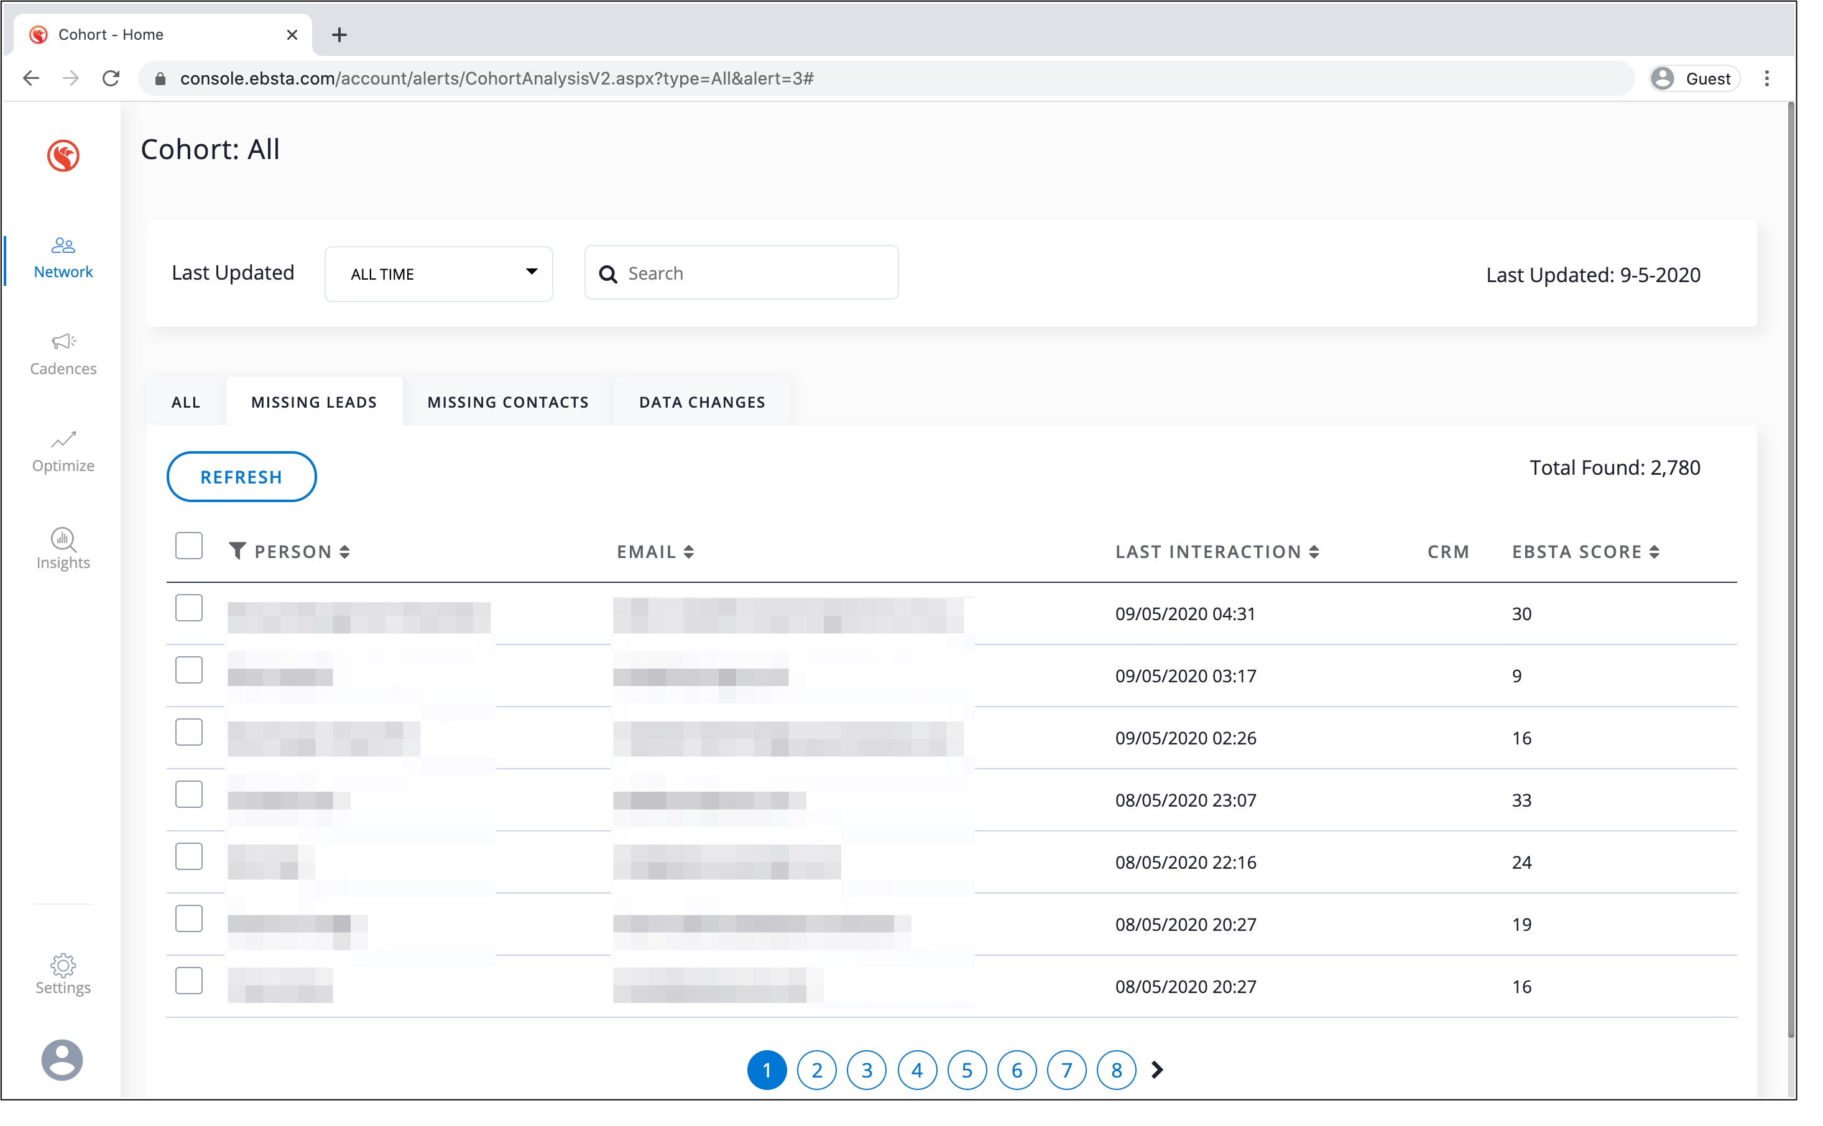Sort by Ebsta Score column arrows
This screenshot has width=1823, height=1126.
[x=1654, y=552]
